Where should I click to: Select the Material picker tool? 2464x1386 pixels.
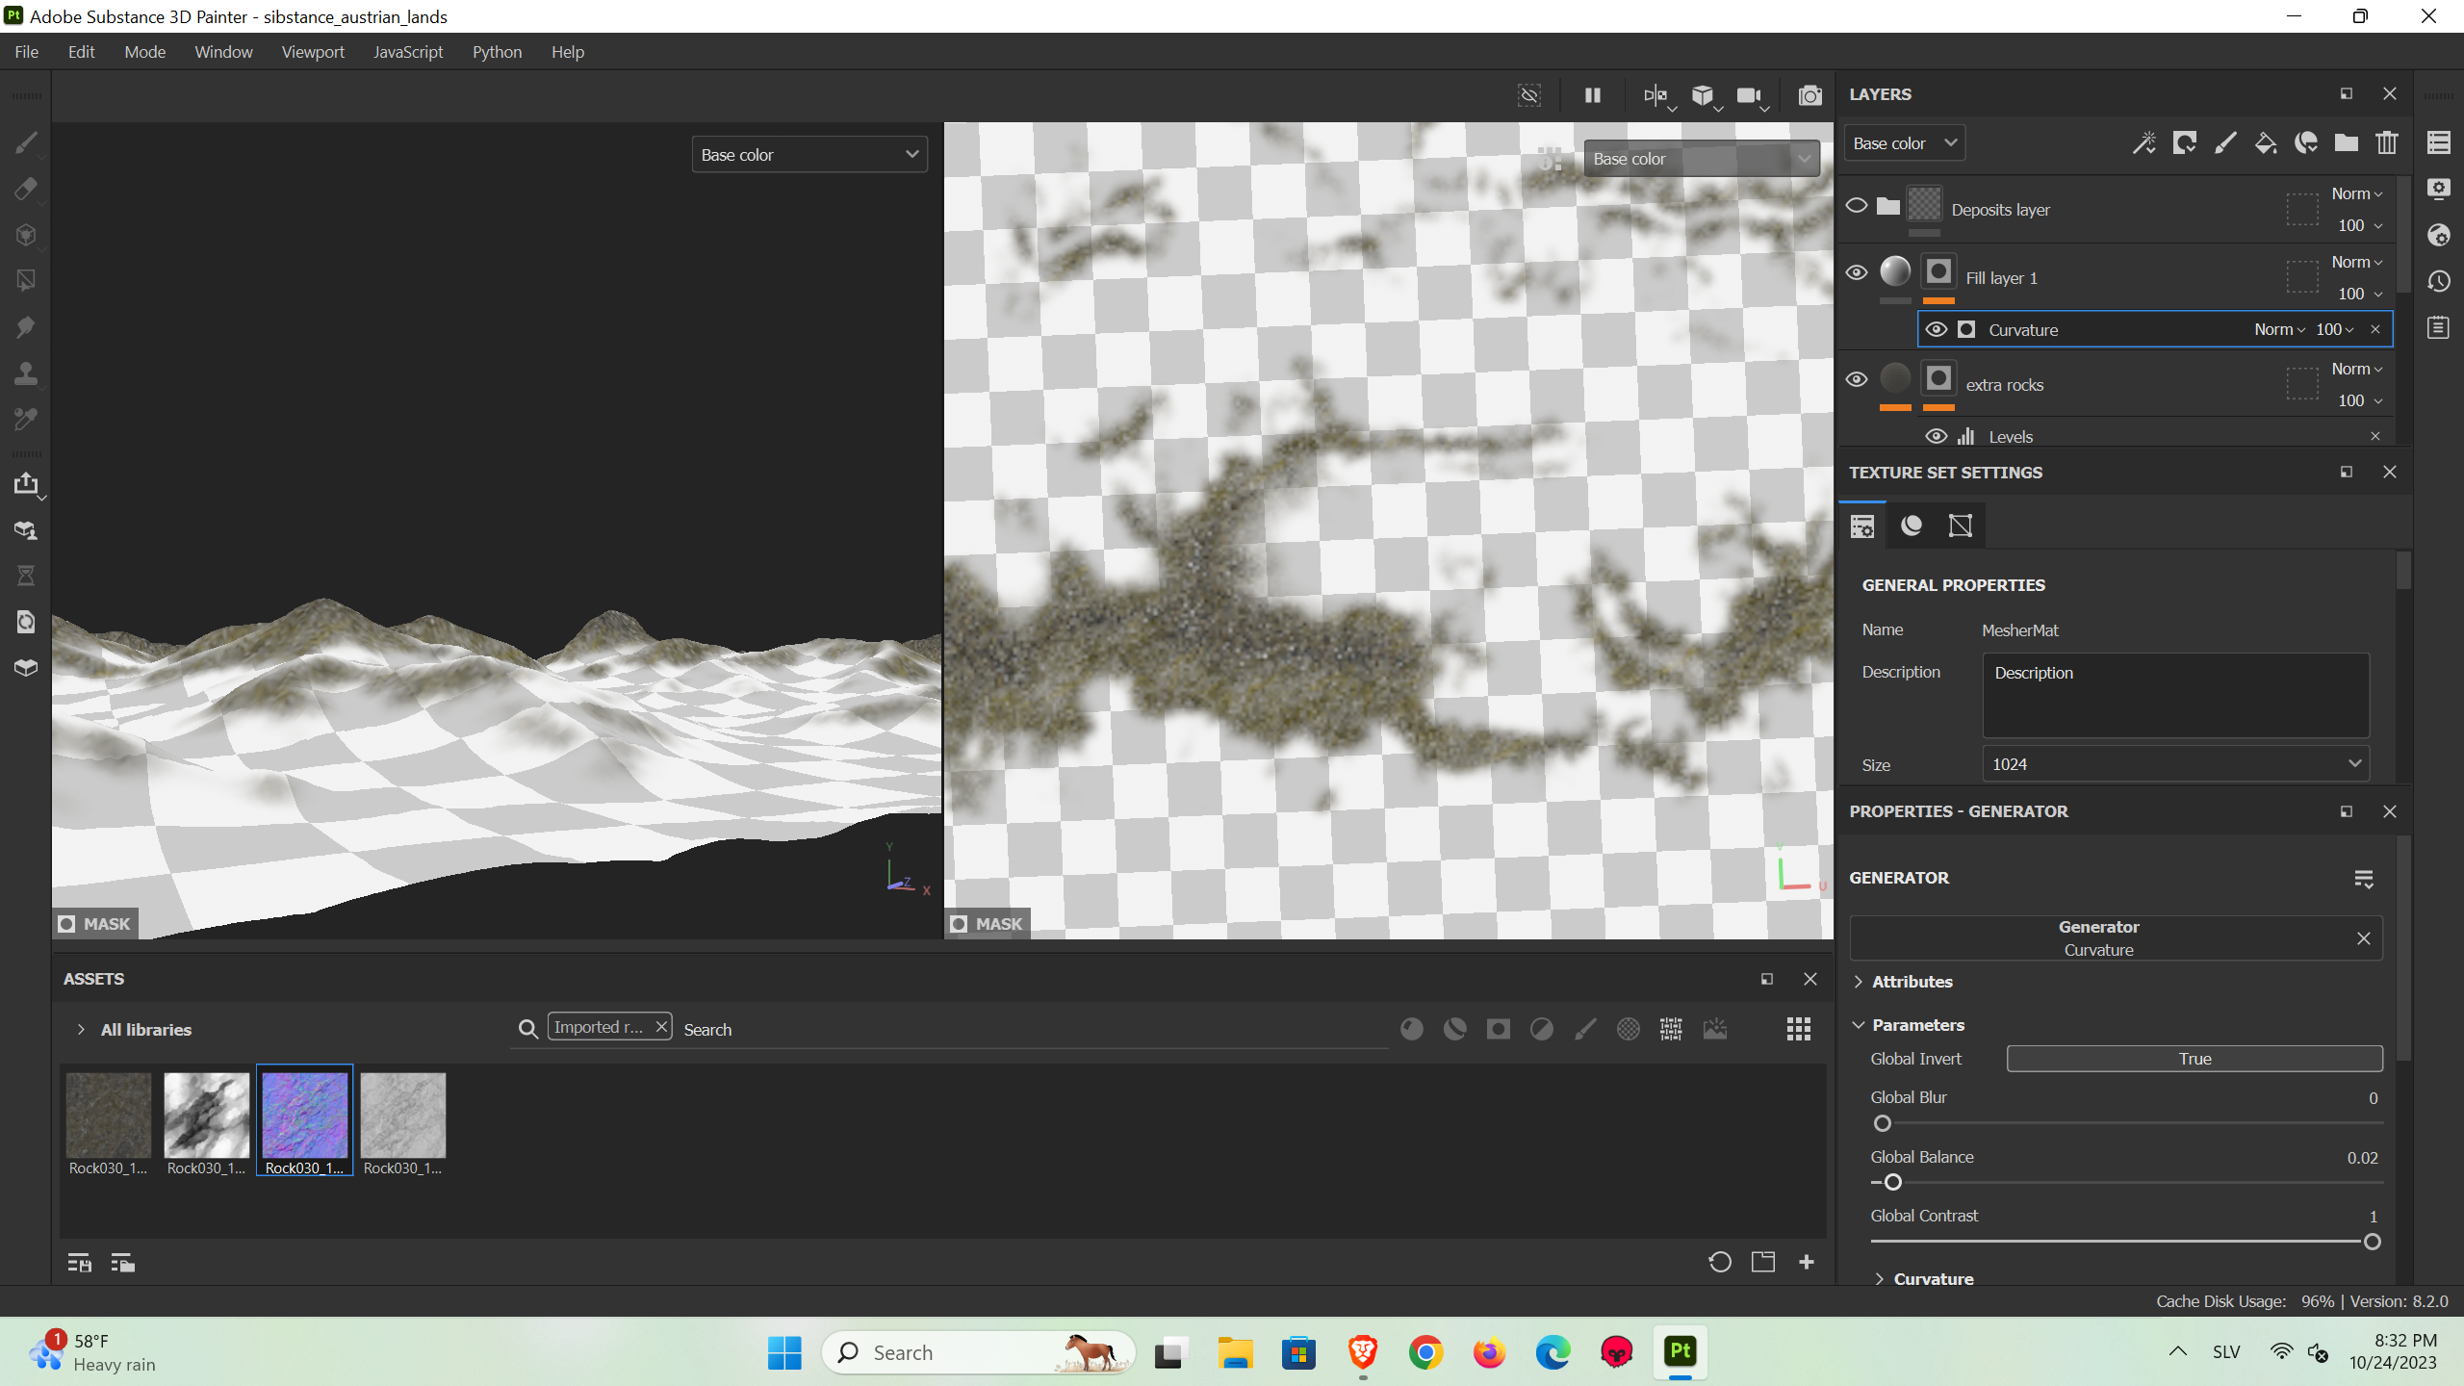click(x=26, y=420)
